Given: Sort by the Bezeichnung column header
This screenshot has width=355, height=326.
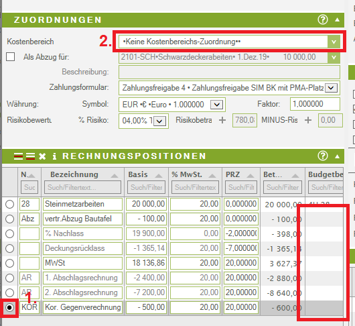Looking at the screenshot, I should [x=84, y=174].
